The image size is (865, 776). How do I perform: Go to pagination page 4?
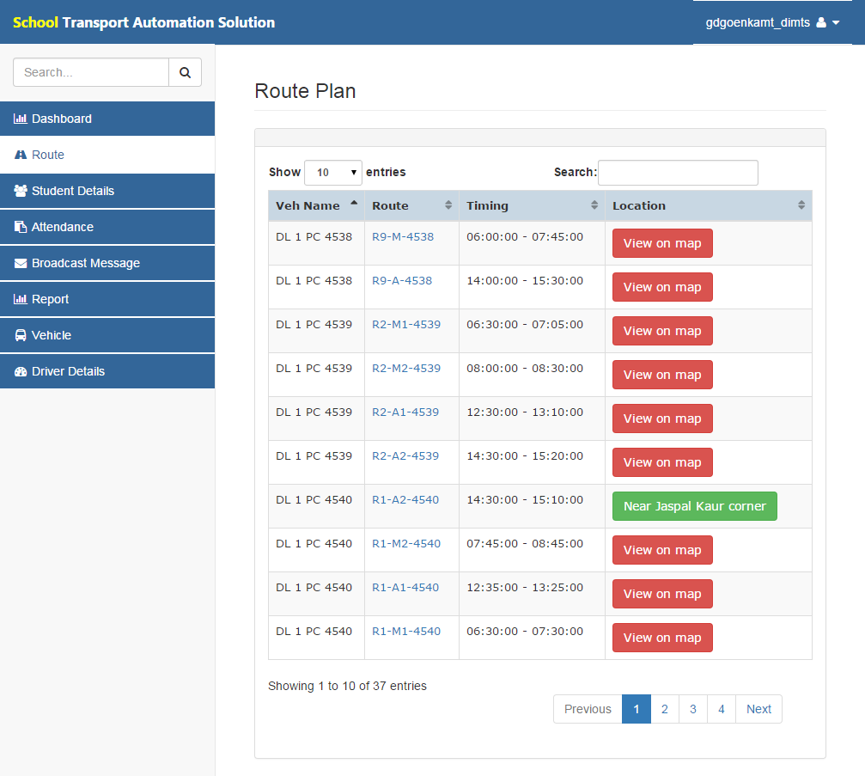click(x=721, y=709)
